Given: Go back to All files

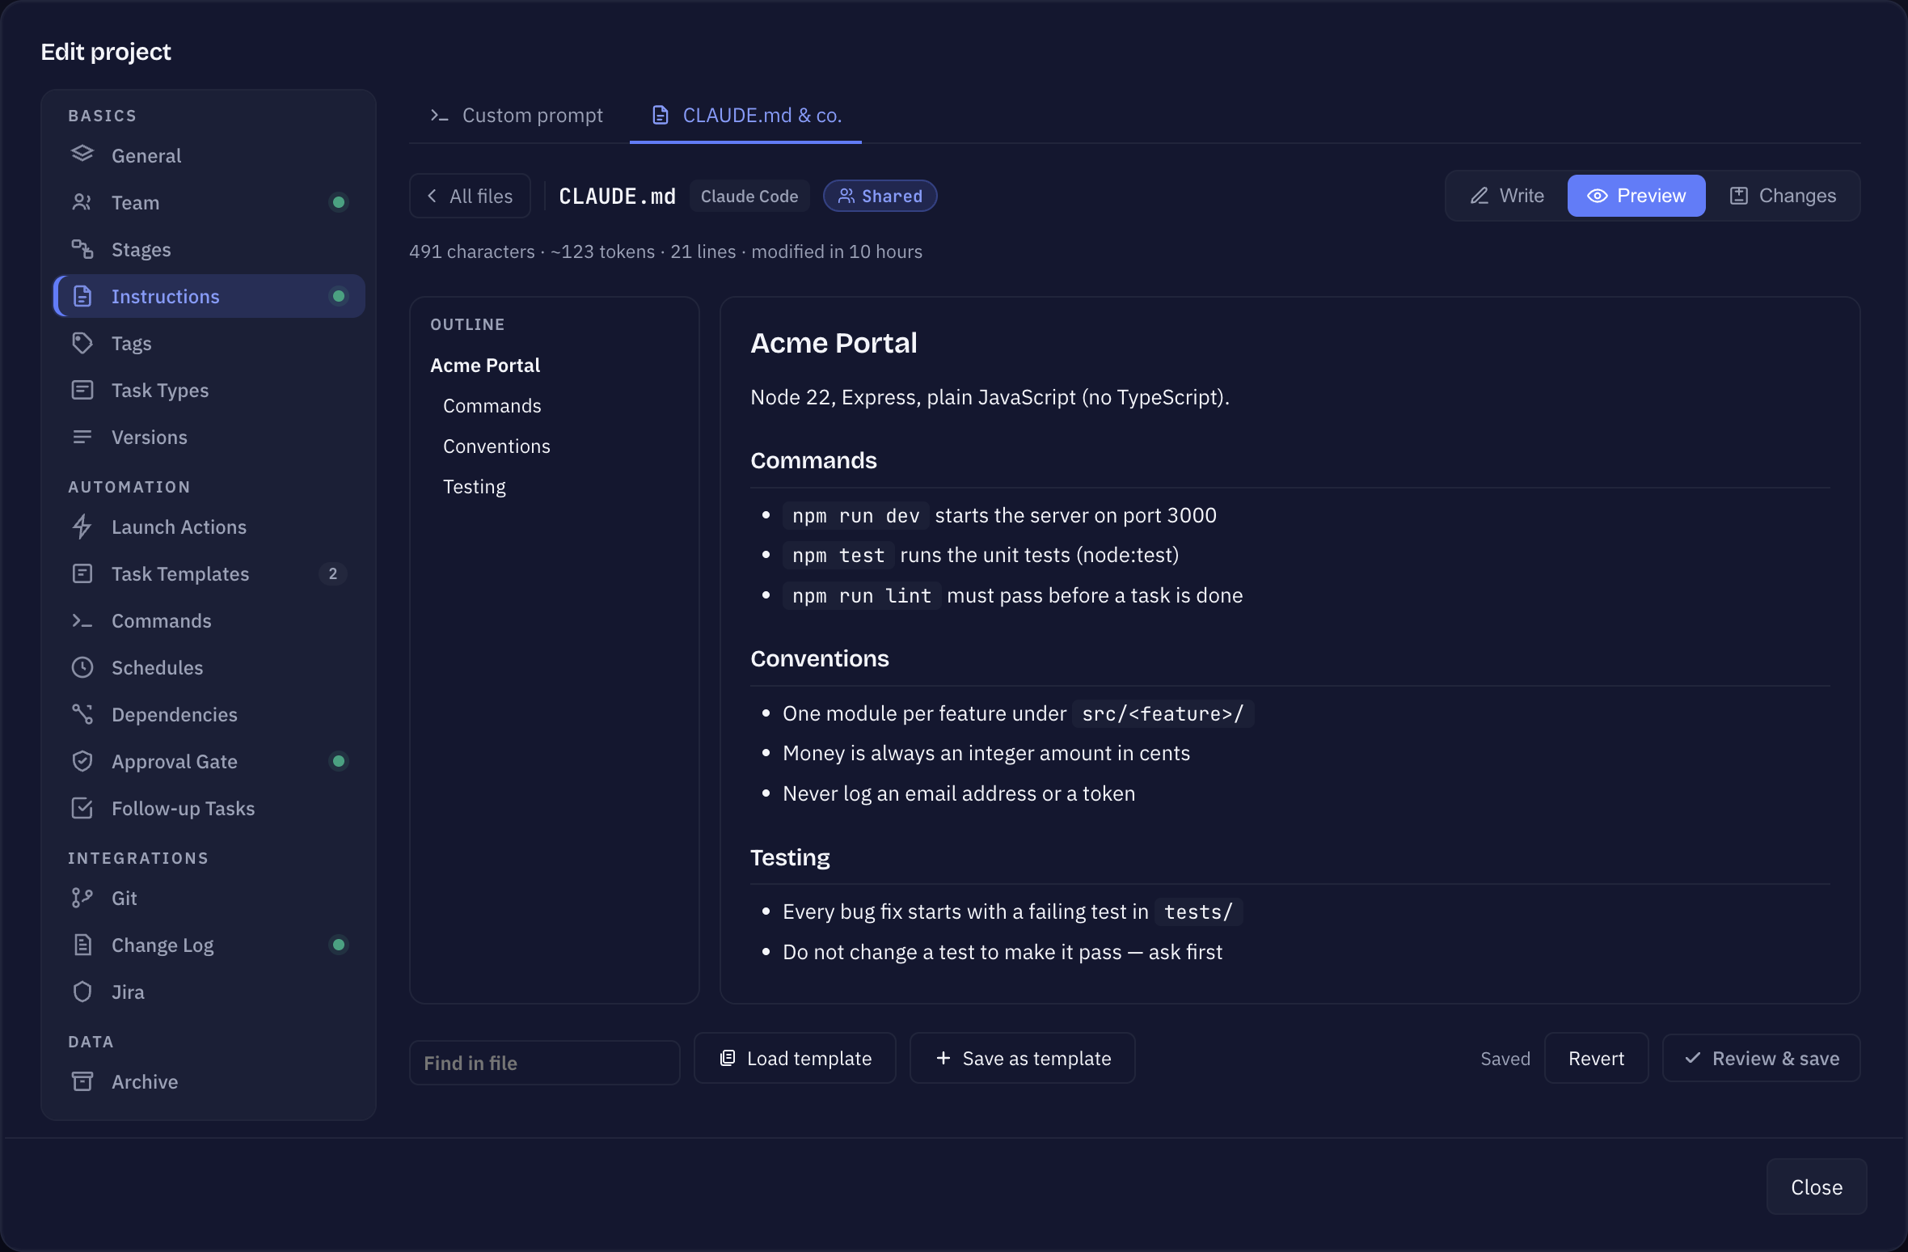Looking at the screenshot, I should click(470, 196).
